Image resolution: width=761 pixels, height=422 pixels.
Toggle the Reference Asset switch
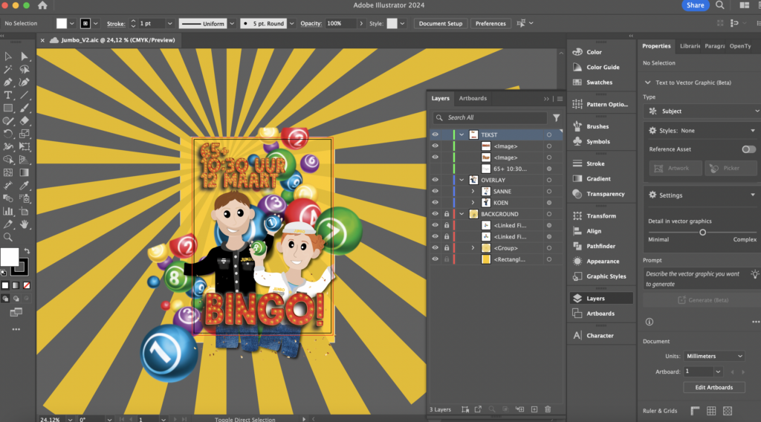[748, 149]
